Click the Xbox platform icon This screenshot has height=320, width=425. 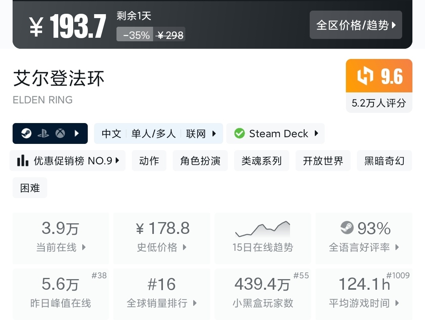[x=60, y=134]
